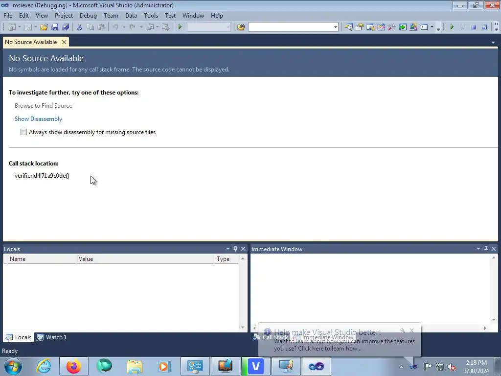This screenshot has width=501, height=376.
Task: Pin the Locals panel with pushpin
Action: pyautogui.click(x=235, y=249)
